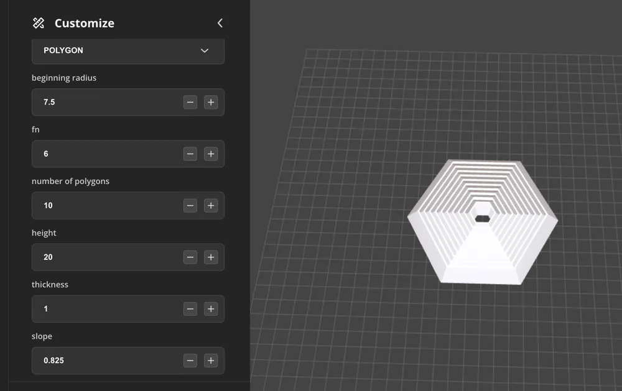Decrease the fn value
Screen dimensions: 622x391
[x=190, y=154]
